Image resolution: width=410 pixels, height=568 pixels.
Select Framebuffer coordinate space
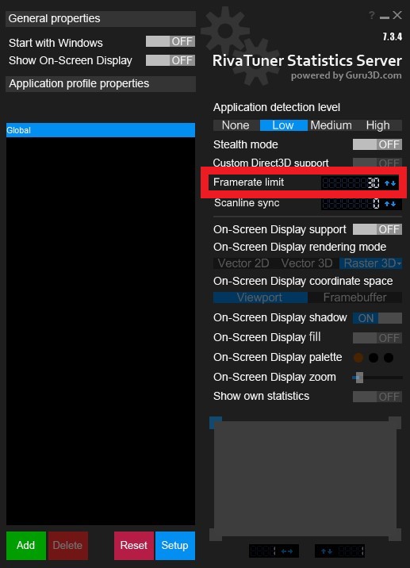355,297
